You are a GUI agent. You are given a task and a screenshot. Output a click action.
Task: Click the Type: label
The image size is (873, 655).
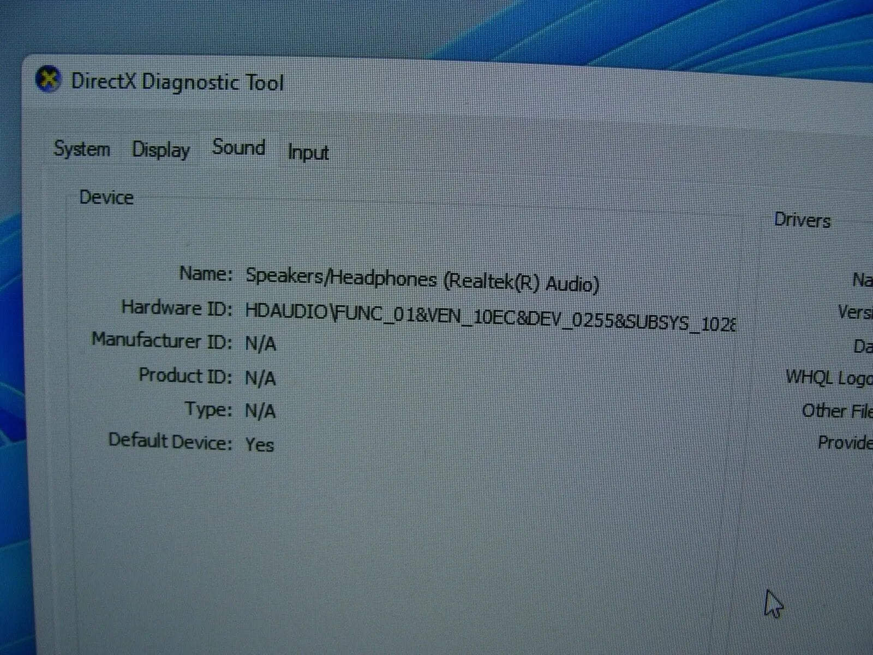coord(208,409)
